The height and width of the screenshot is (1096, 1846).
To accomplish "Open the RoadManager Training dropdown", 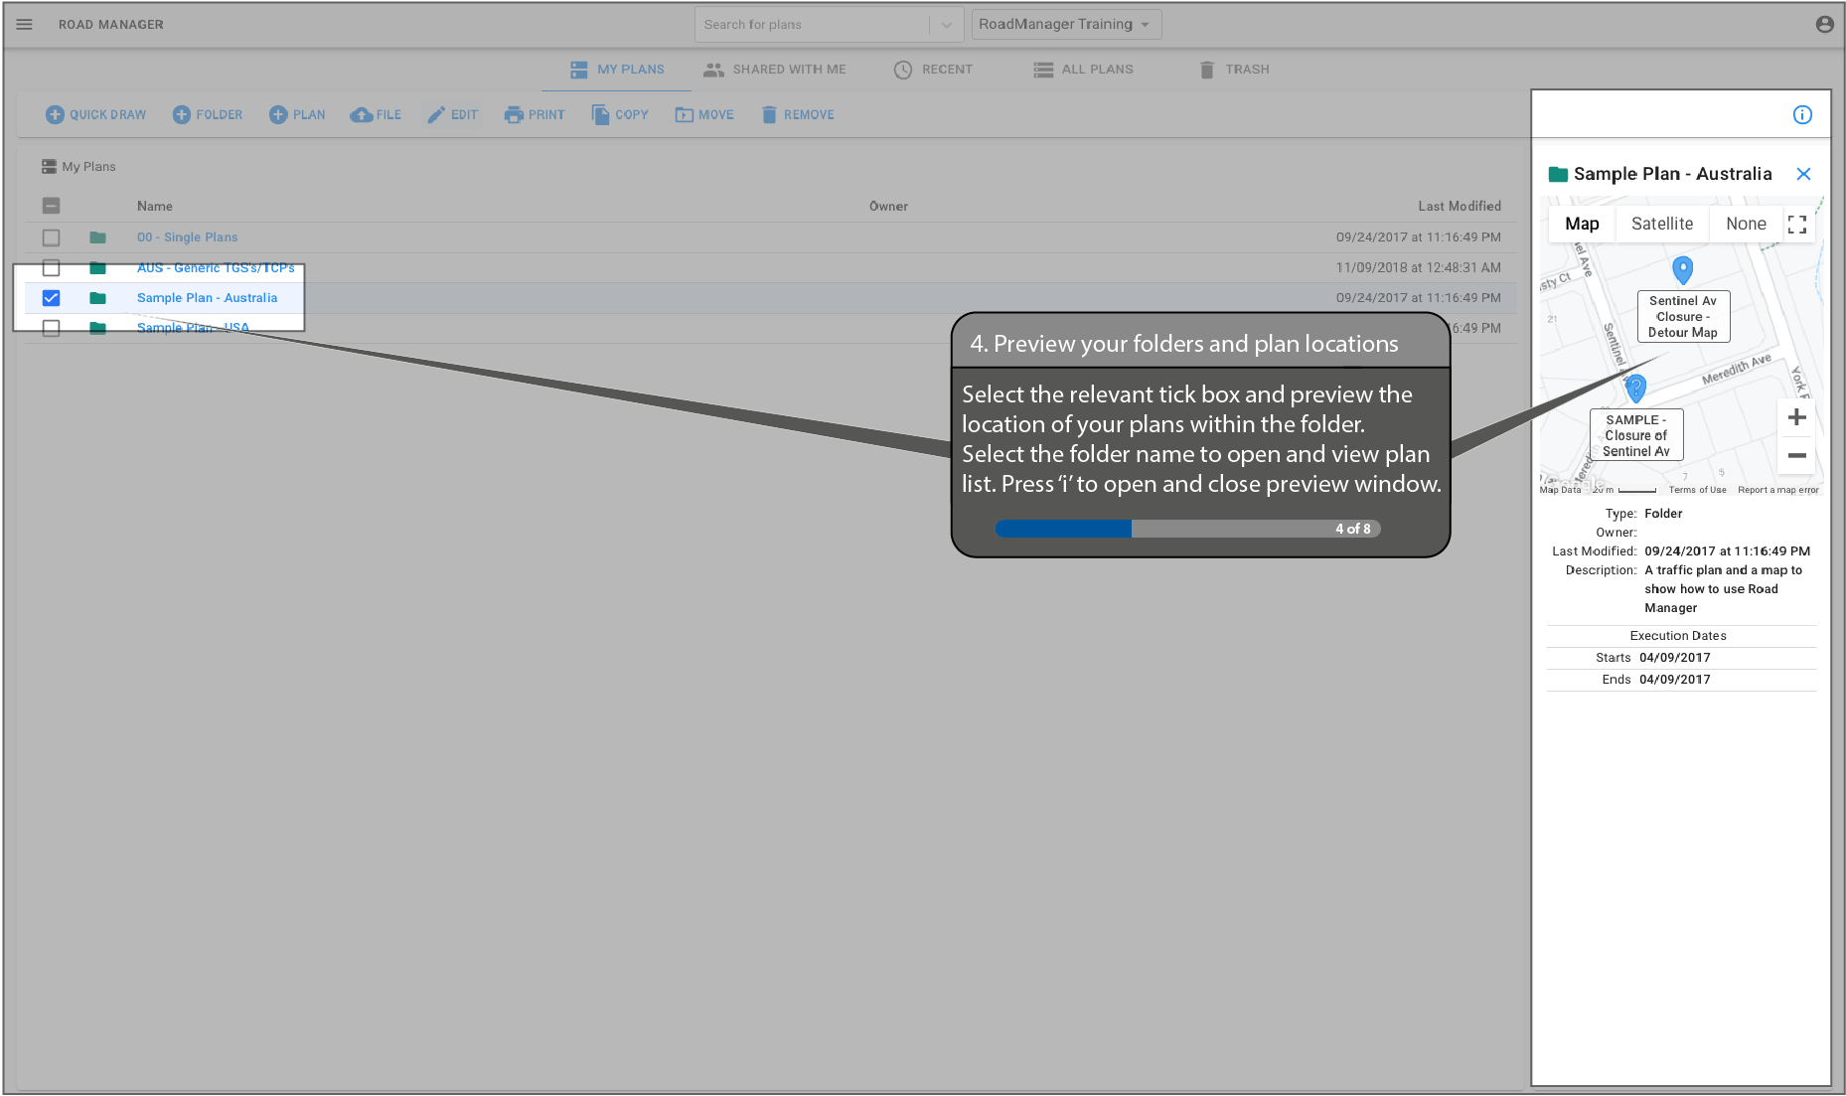I will [x=1066, y=24].
